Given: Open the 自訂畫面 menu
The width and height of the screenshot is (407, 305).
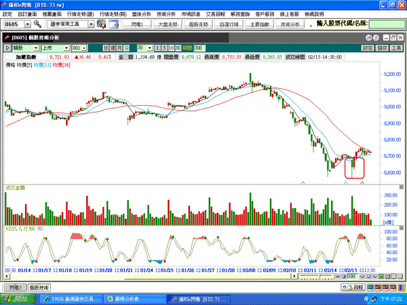Looking at the screenshot, I should 27,14.
